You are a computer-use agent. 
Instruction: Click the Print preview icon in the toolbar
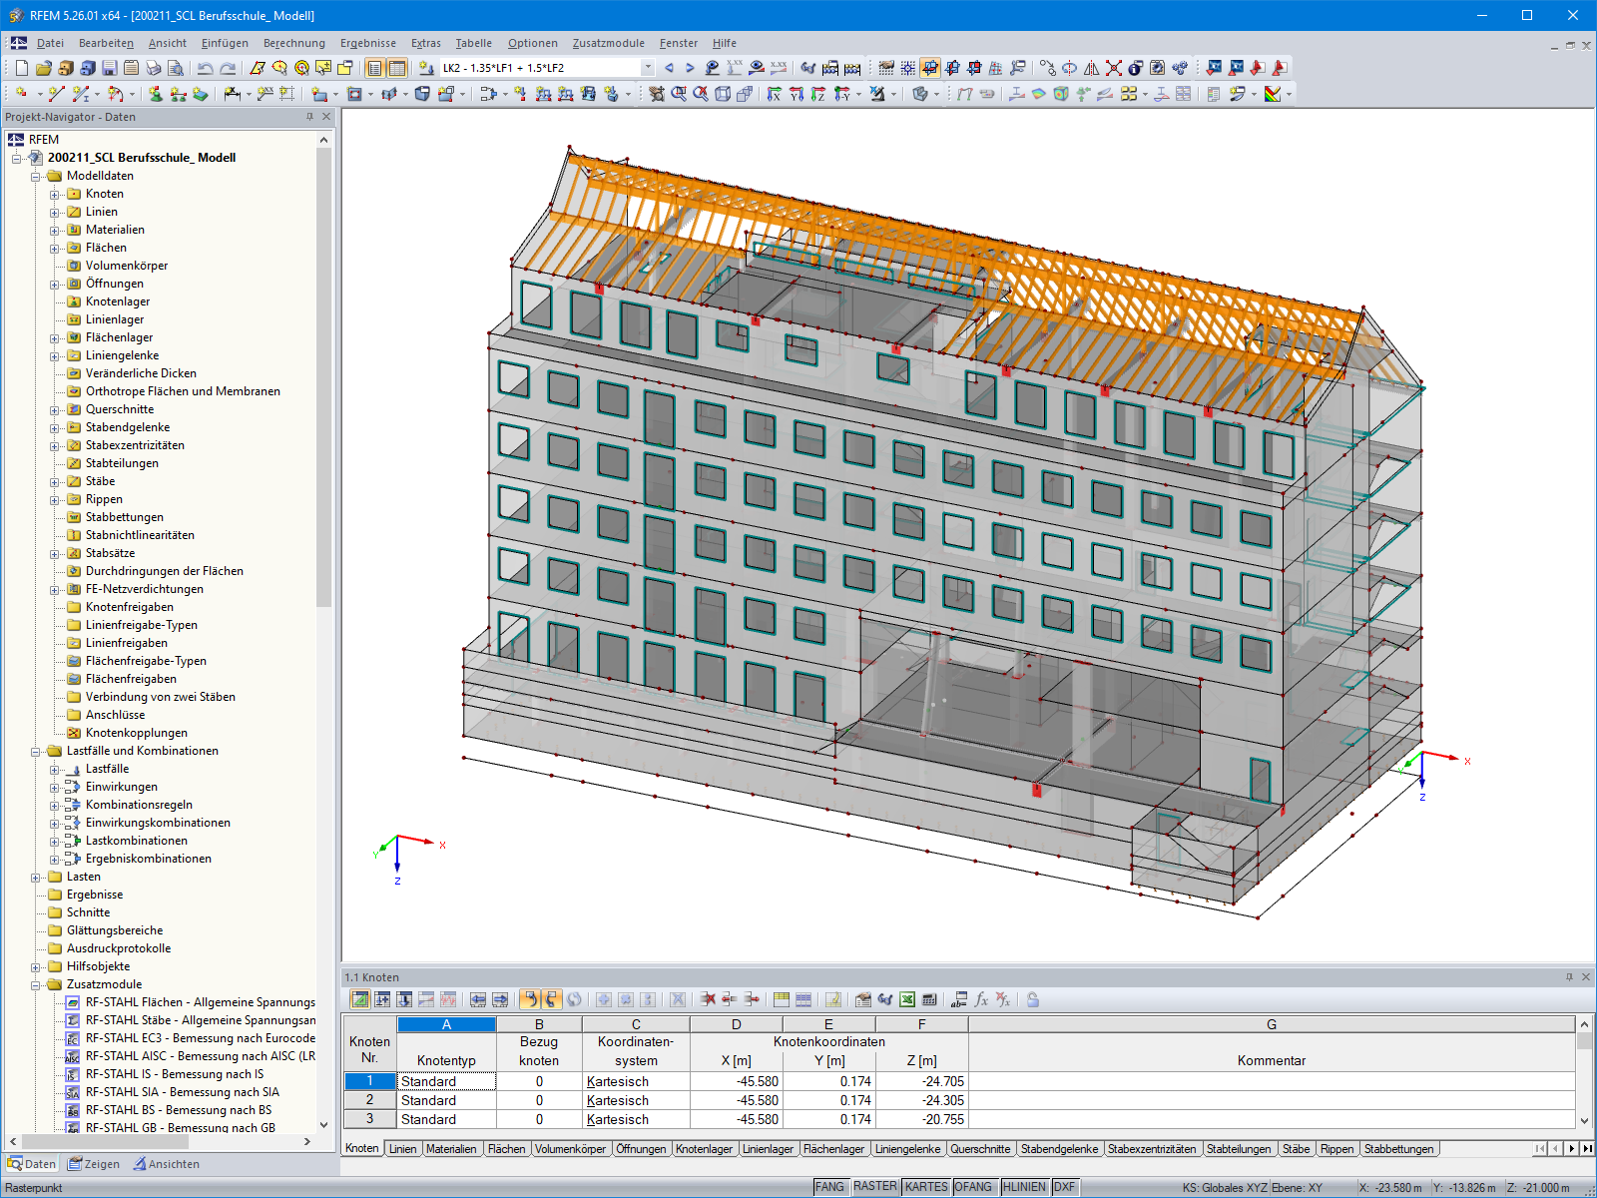[x=175, y=68]
